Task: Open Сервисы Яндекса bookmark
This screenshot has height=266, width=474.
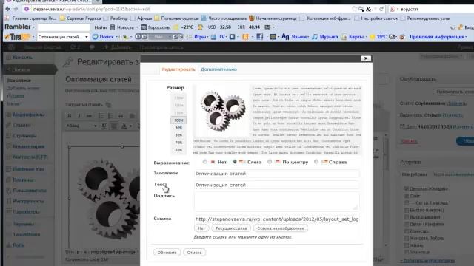Action: coord(81,18)
